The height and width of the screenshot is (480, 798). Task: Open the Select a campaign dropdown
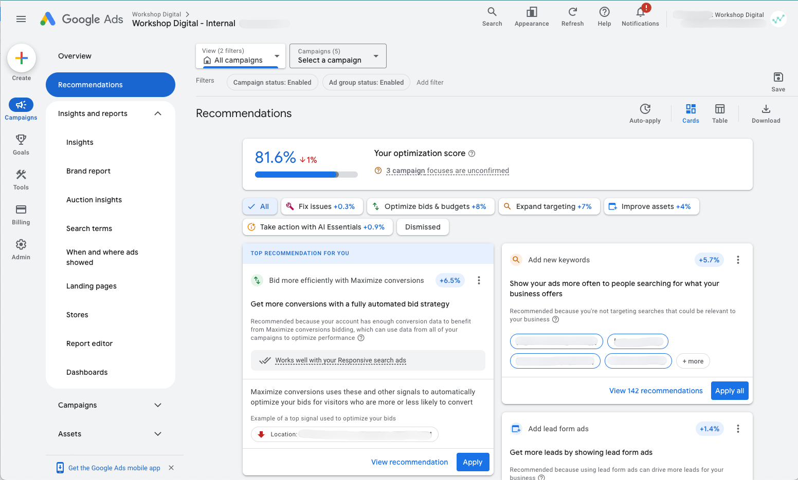click(338, 55)
